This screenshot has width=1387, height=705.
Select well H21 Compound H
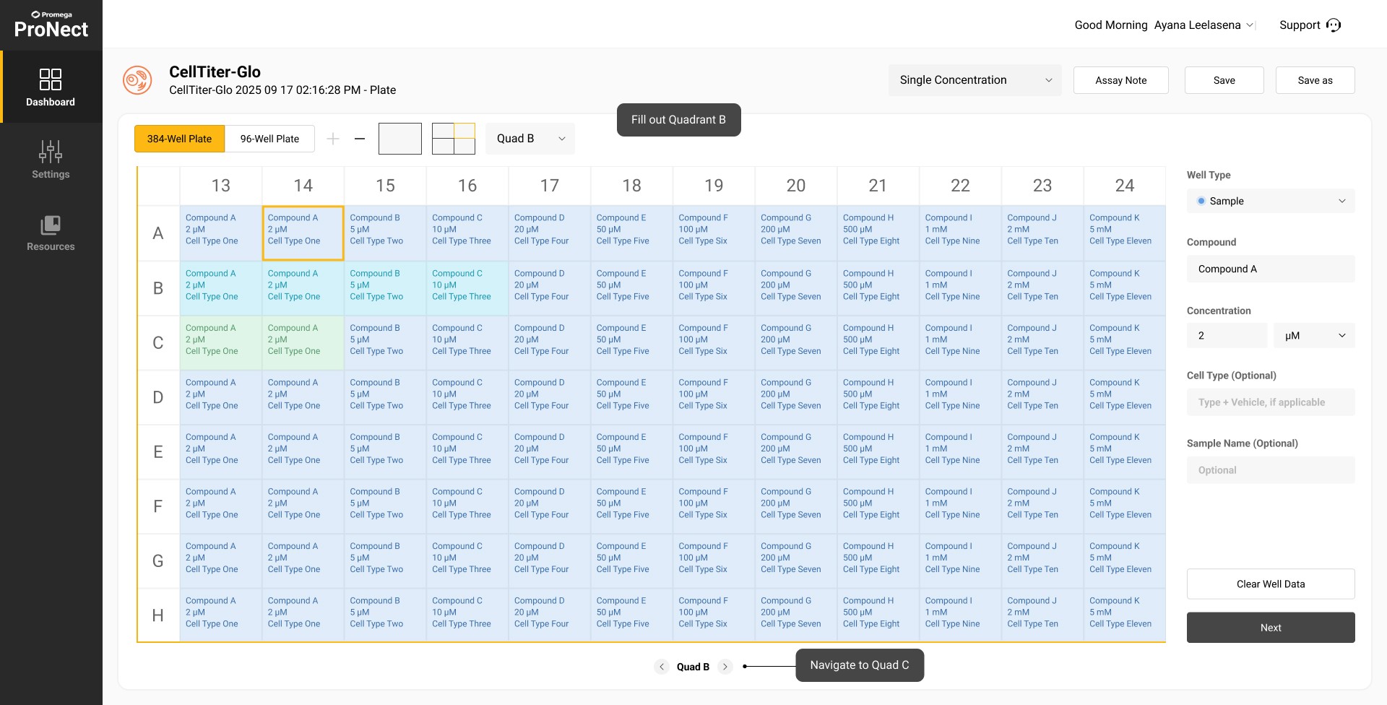[x=878, y=615]
